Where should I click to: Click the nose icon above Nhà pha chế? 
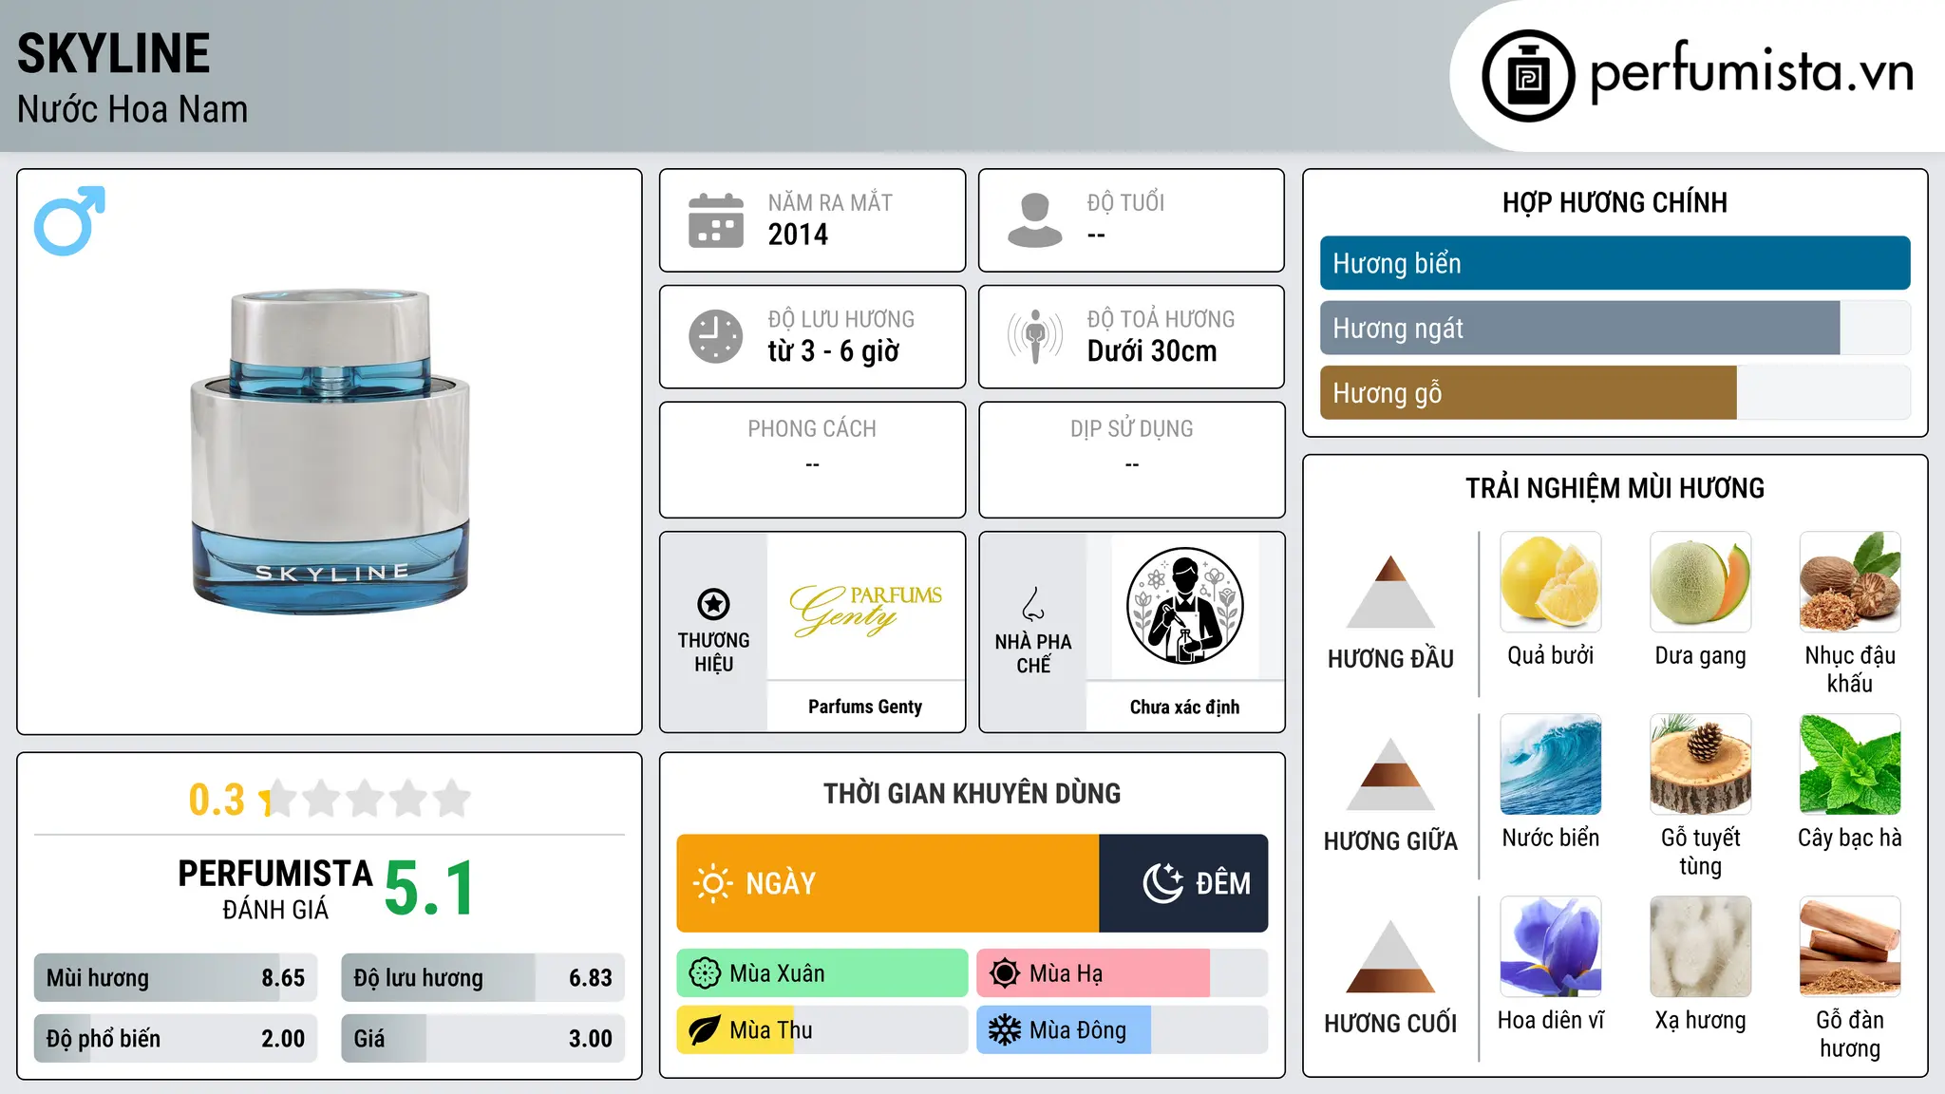[x=1033, y=604]
